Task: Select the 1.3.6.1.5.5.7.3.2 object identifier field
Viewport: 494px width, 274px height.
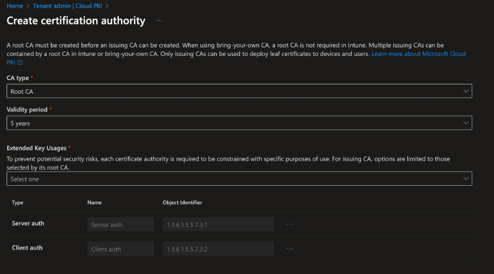Action: pos(218,249)
